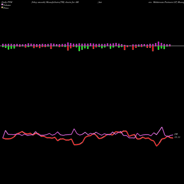Click the '2M' volume end label
The height and width of the screenshot is (184, 184).
pos(176,134)
